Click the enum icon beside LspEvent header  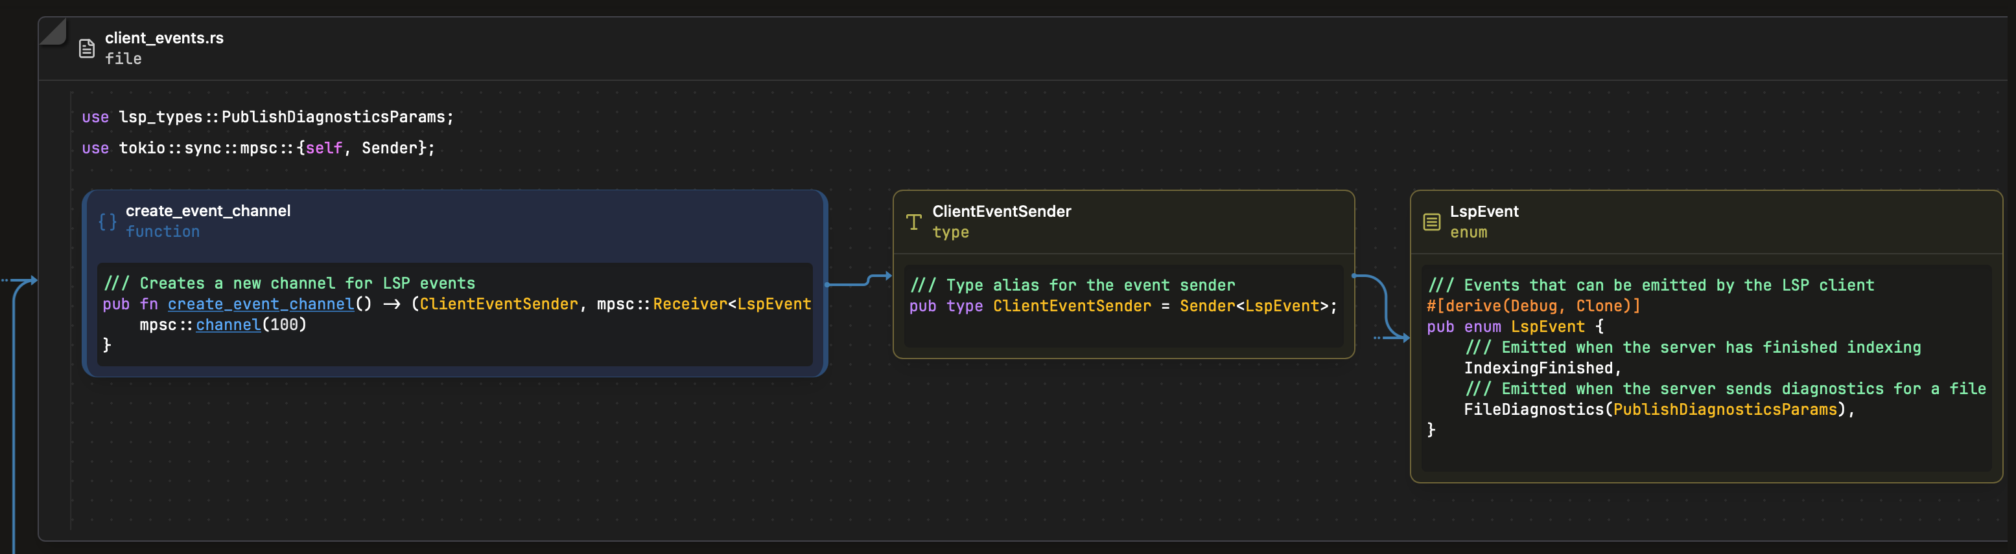click(x=1431, y=223)
